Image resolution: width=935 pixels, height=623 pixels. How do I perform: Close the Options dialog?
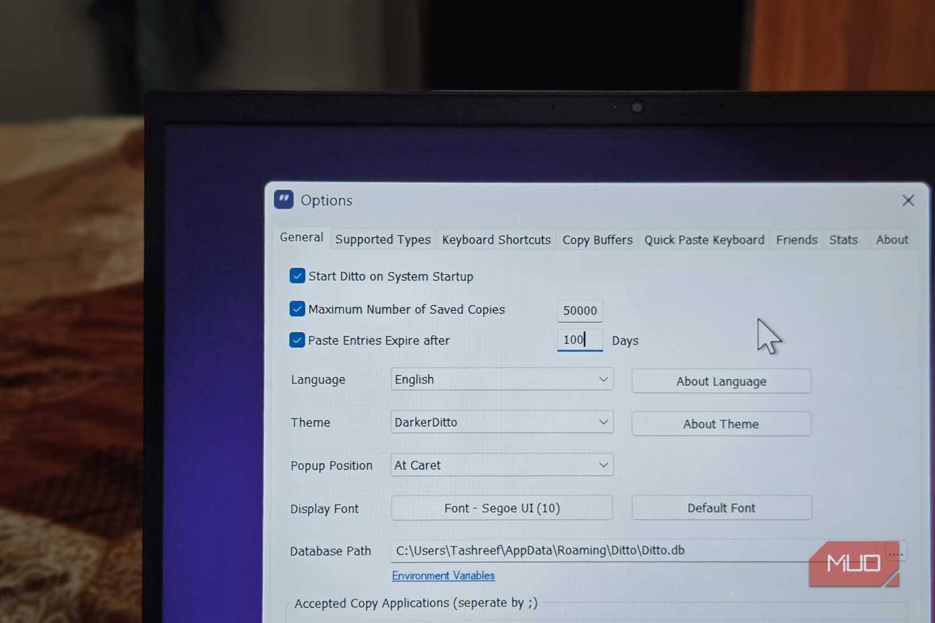coord(908,200)
